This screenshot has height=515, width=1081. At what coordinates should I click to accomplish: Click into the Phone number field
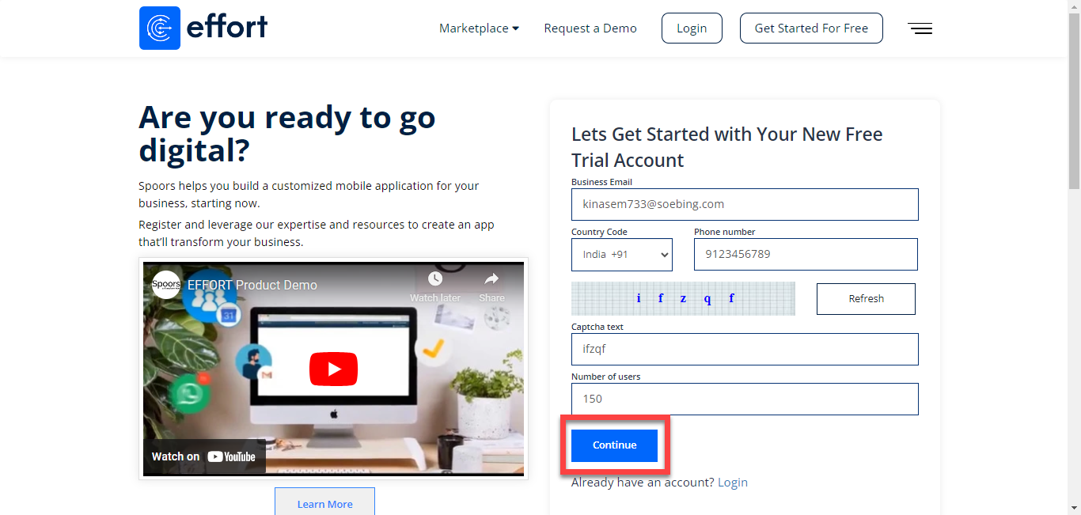click(806, 255)
